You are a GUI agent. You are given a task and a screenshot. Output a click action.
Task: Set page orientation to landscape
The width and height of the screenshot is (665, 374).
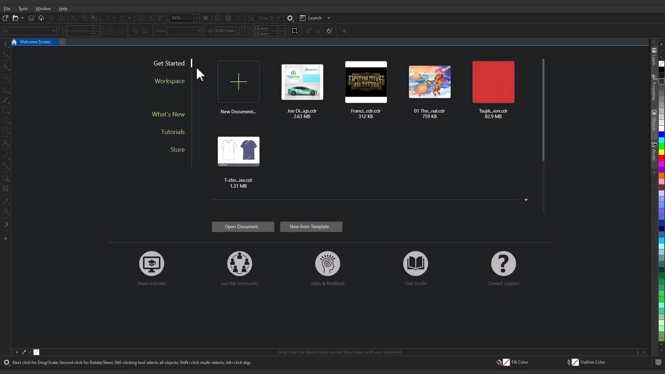click(121, 31)
